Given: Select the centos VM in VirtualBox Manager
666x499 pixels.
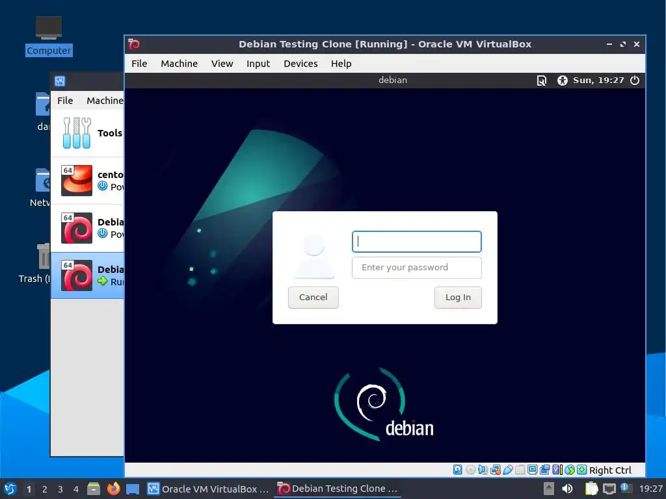Looking at the screenshot, I should 87,181.
